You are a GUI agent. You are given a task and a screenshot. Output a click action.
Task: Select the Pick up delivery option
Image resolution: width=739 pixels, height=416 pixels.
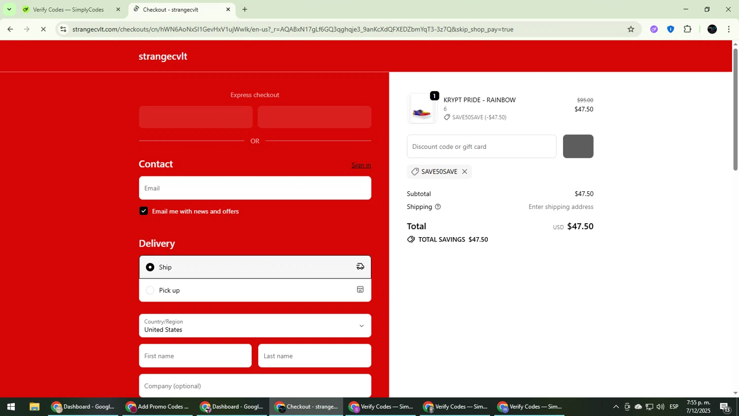tap(255, 290)
